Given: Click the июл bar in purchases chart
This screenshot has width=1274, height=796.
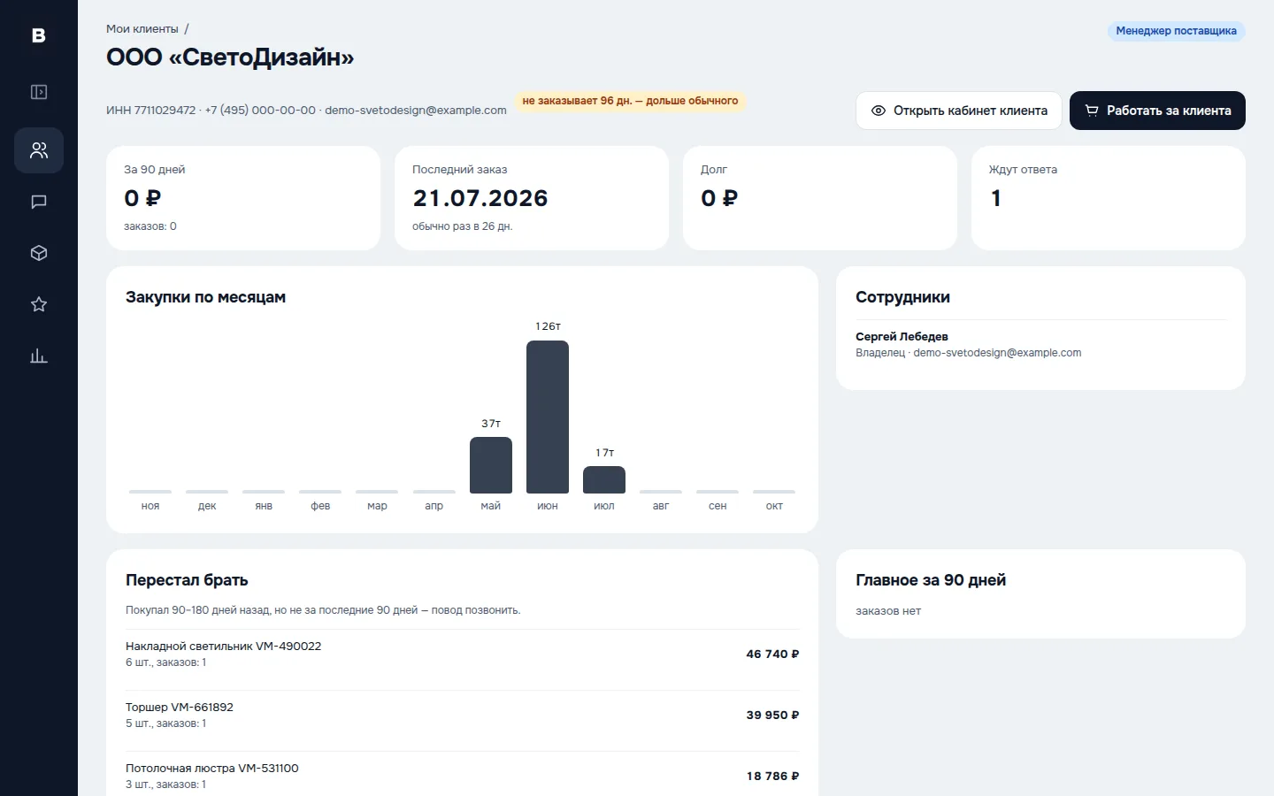Looking at the screenshot, I should coord(604,479).
